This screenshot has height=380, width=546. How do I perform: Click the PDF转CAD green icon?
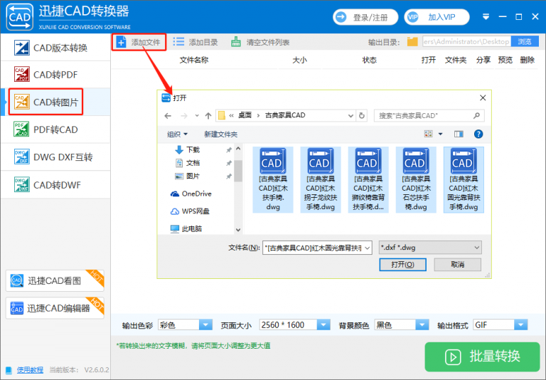tap(21, 129)
